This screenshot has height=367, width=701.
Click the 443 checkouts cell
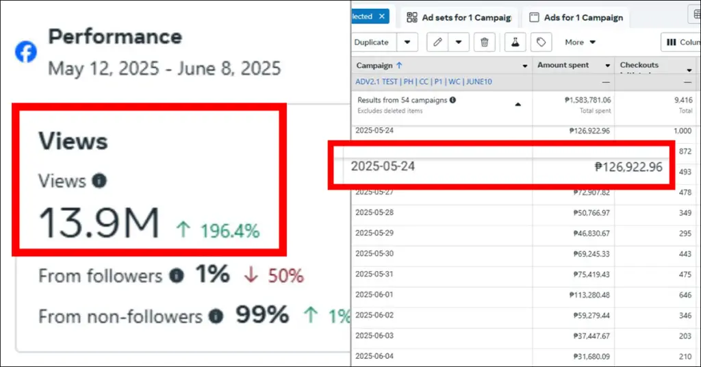[x=685, y=254]
